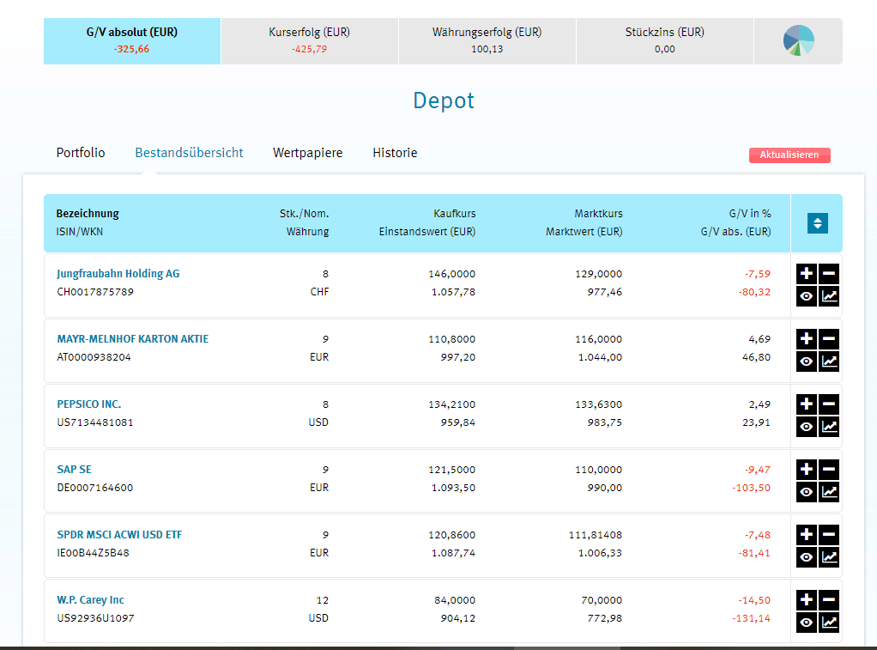
Task: Select Kurserfolg (EUR) summary tile
Action: coord(309,41)
